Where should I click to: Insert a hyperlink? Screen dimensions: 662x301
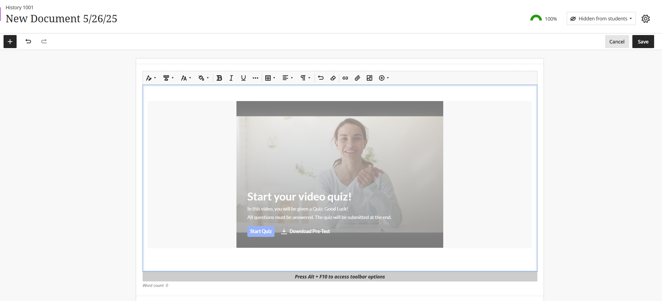(345, 78)
